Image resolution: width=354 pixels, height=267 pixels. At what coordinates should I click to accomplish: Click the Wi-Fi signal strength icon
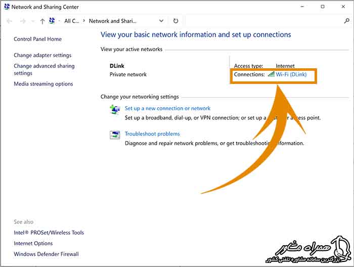pyautogui.click(x=271, y=74)
